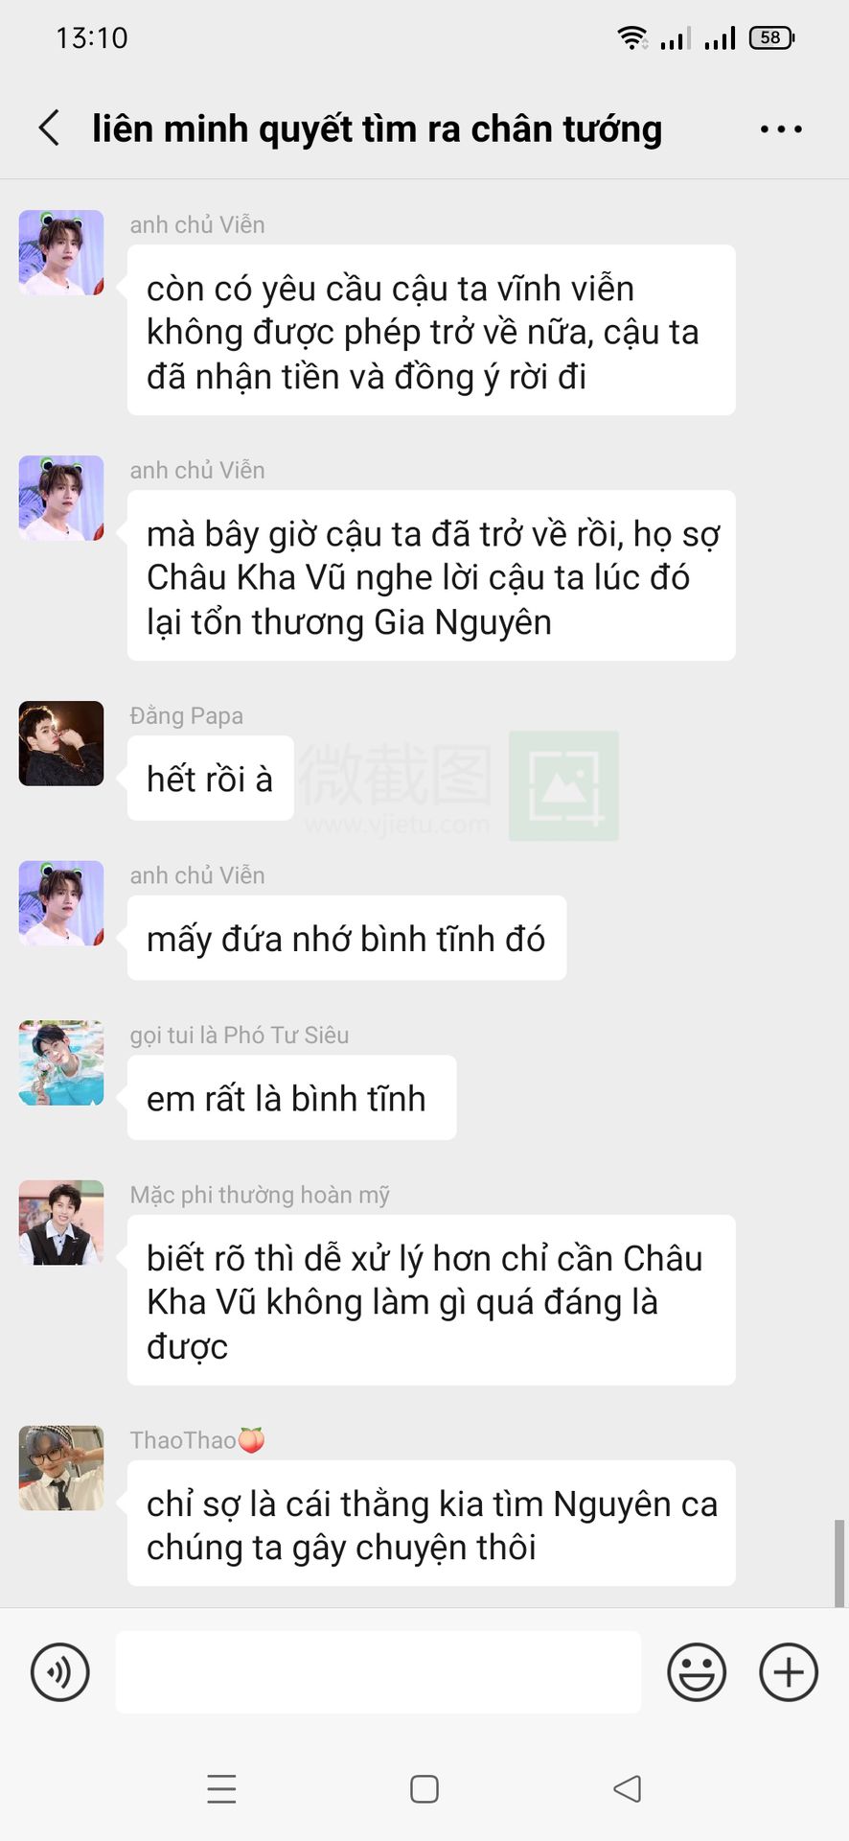Tap the 'mấy đứa nhớ bình tĩnh đó' bubble

[347, 938]
